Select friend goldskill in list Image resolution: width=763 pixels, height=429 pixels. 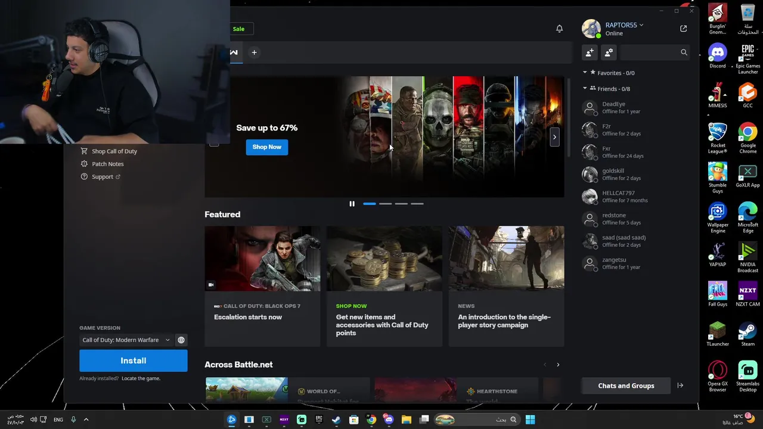pos(635,175)
